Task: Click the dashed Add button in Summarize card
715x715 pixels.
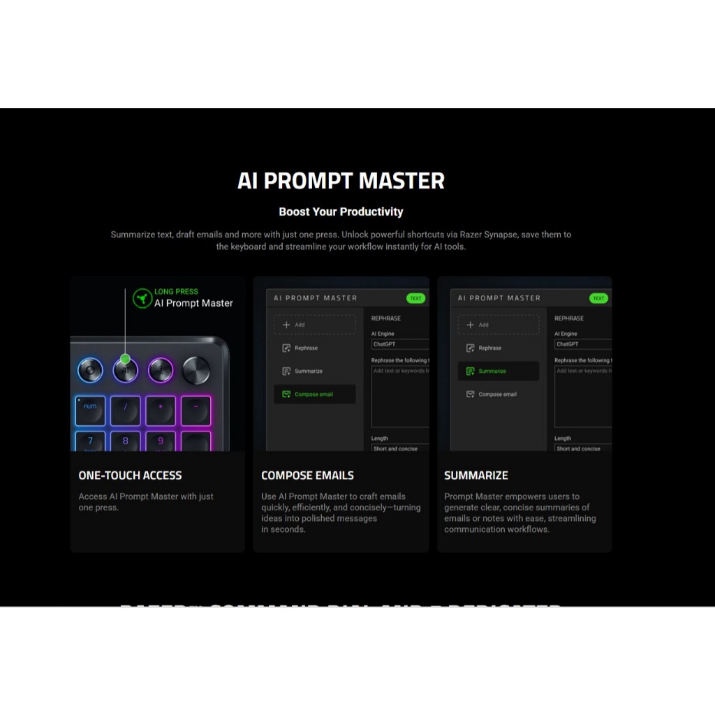Action: [x=499, y=325]
